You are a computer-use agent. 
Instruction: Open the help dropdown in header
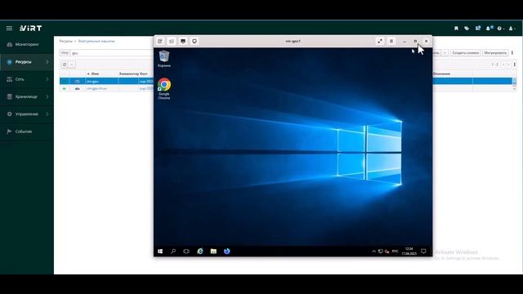coord(501,29)
